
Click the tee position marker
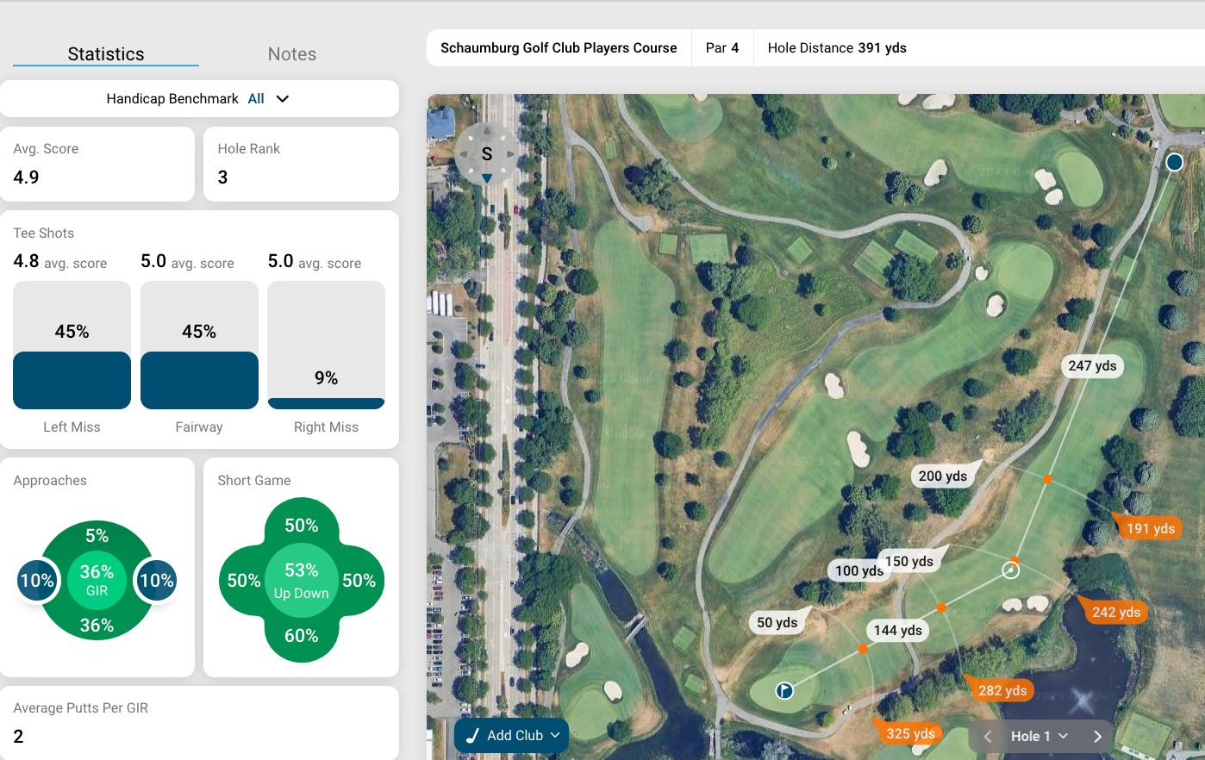pos(1174,162)
